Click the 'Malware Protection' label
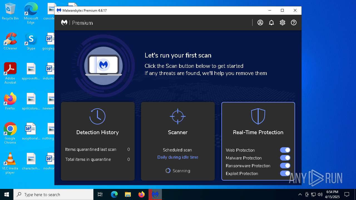Viewport: 356px width, 200px height. tap(244, 158)
